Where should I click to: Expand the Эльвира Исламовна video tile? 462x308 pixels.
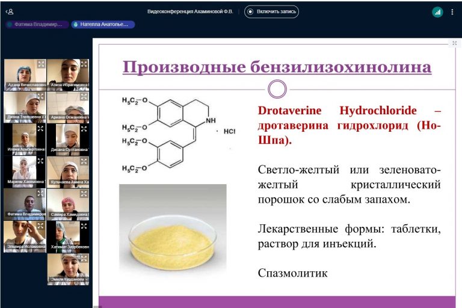[40, 226]
